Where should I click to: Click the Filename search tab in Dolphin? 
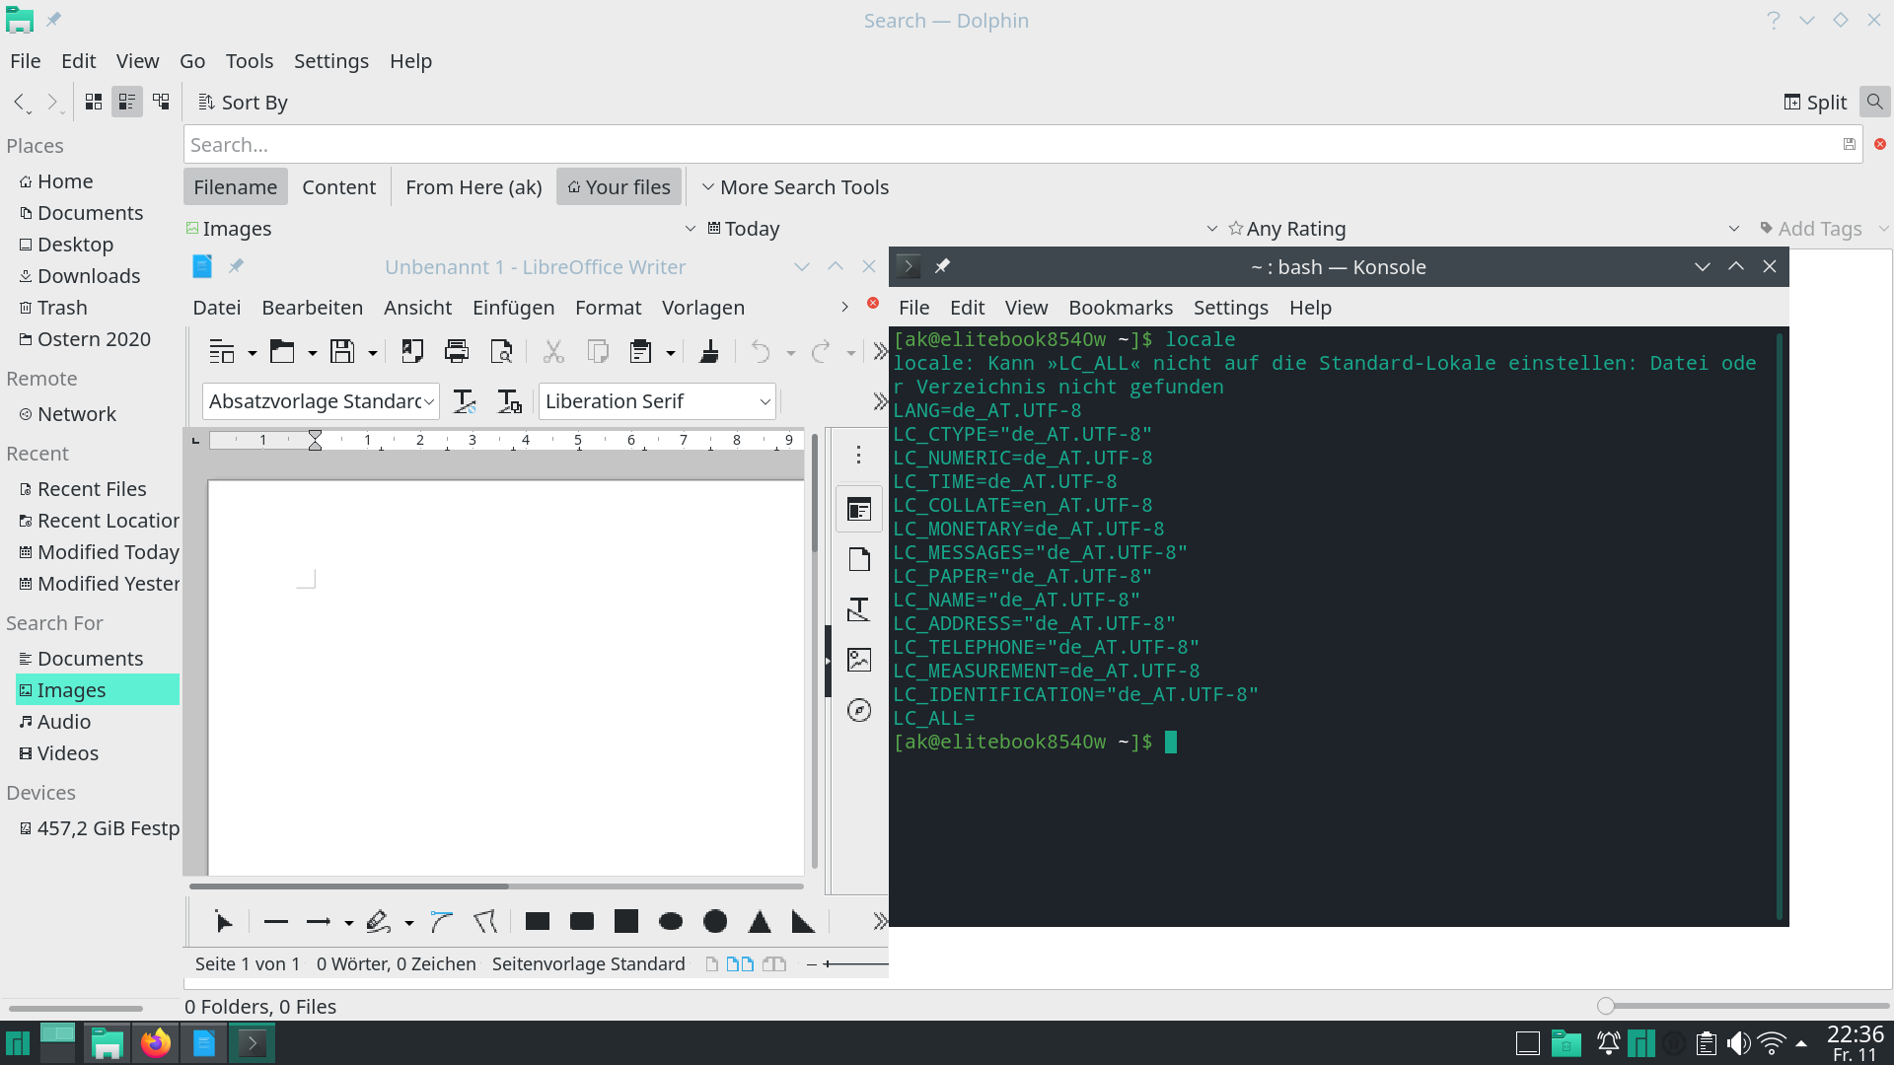tap(236, 187)
